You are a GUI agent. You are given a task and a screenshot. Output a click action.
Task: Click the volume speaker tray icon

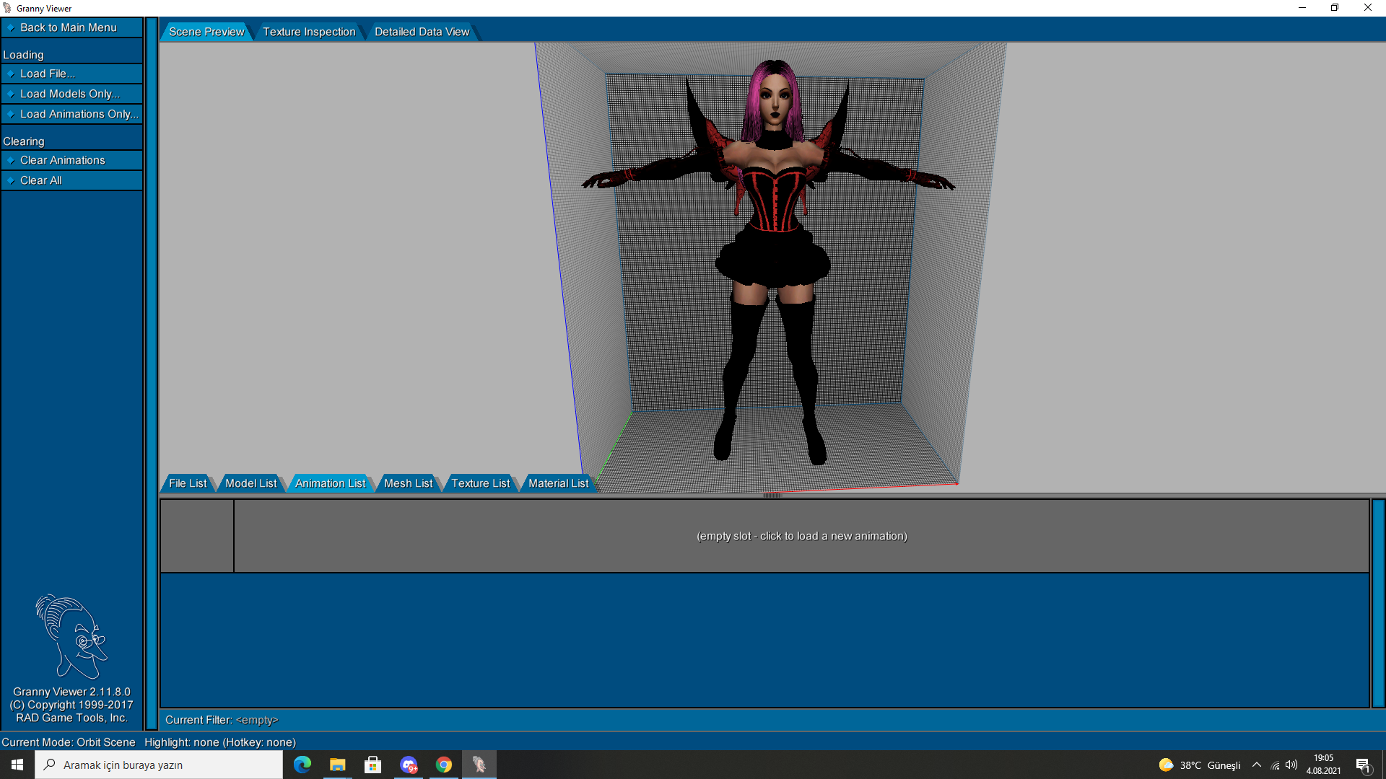(x=1291, y=765)
